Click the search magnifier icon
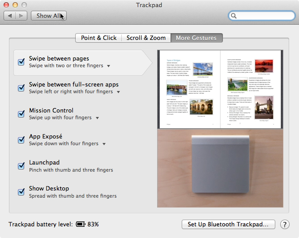The height and width of the screenshot is (238, 299). pyautogui.click(x=234, y=16)
